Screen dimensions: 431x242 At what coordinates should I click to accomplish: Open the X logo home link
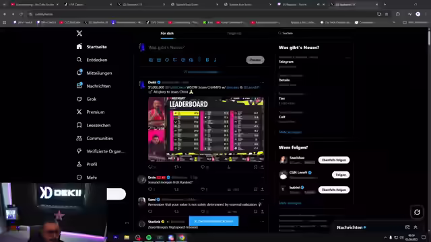[x=79, y=34]
